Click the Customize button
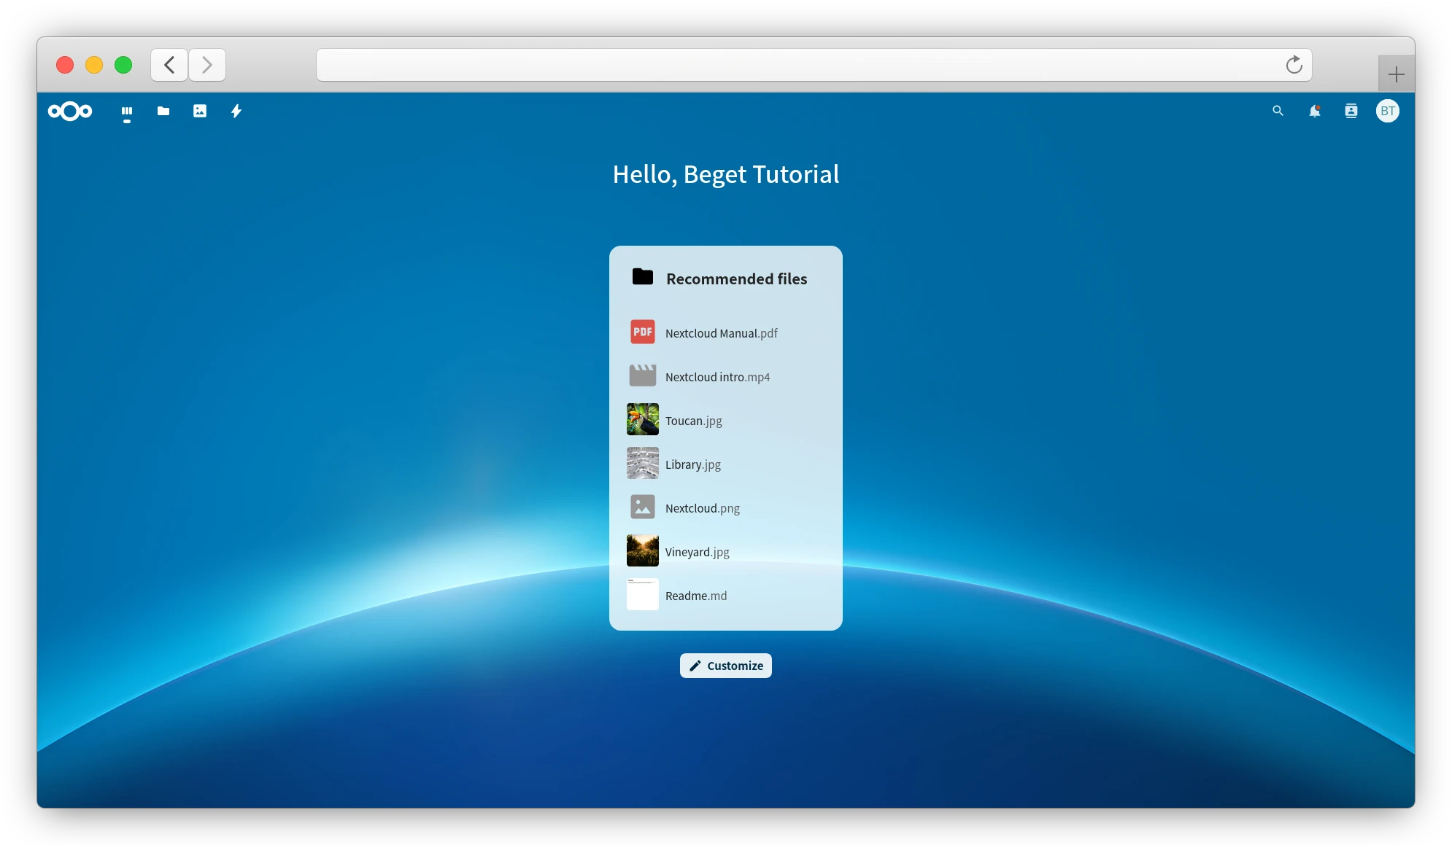The image size is (1452, 845). pyautogui.click(x=725, y=666)
